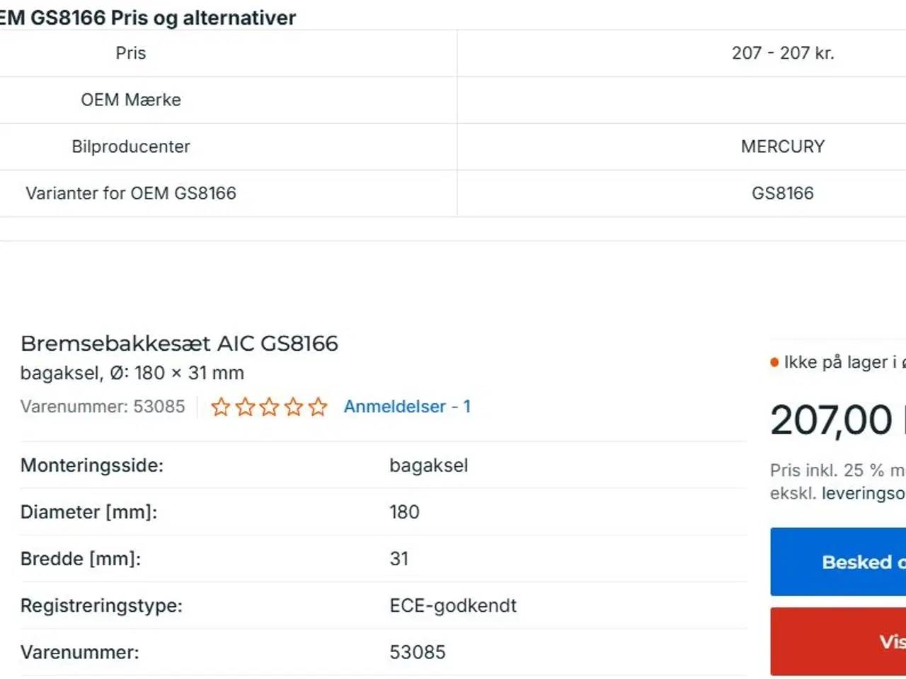Click the Monteringsside bagaksel value
The width and height of the screenshot is (906, 679).
[428, 465]
